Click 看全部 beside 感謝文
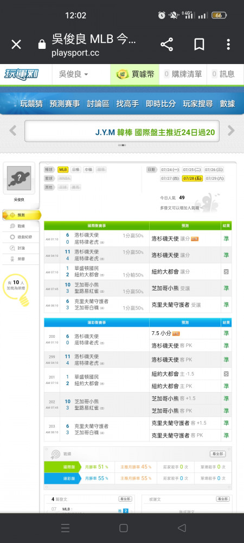 click(x=222, y=499)
